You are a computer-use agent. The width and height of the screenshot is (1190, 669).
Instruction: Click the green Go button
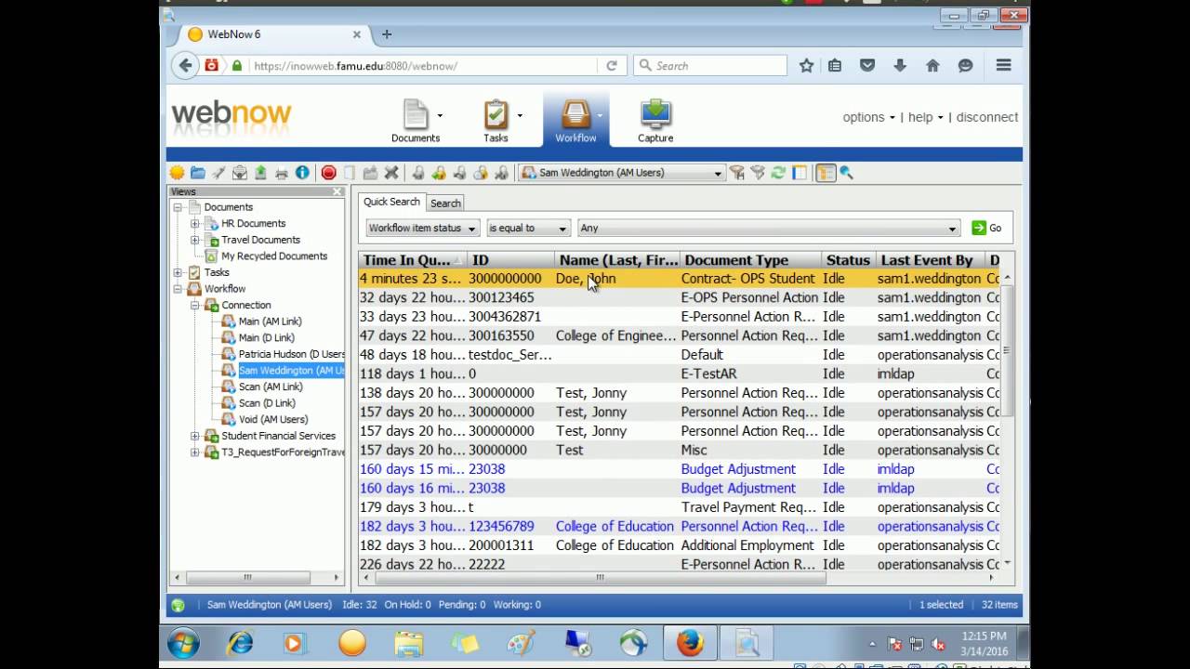pyautogui.click(x=987, y=228)
